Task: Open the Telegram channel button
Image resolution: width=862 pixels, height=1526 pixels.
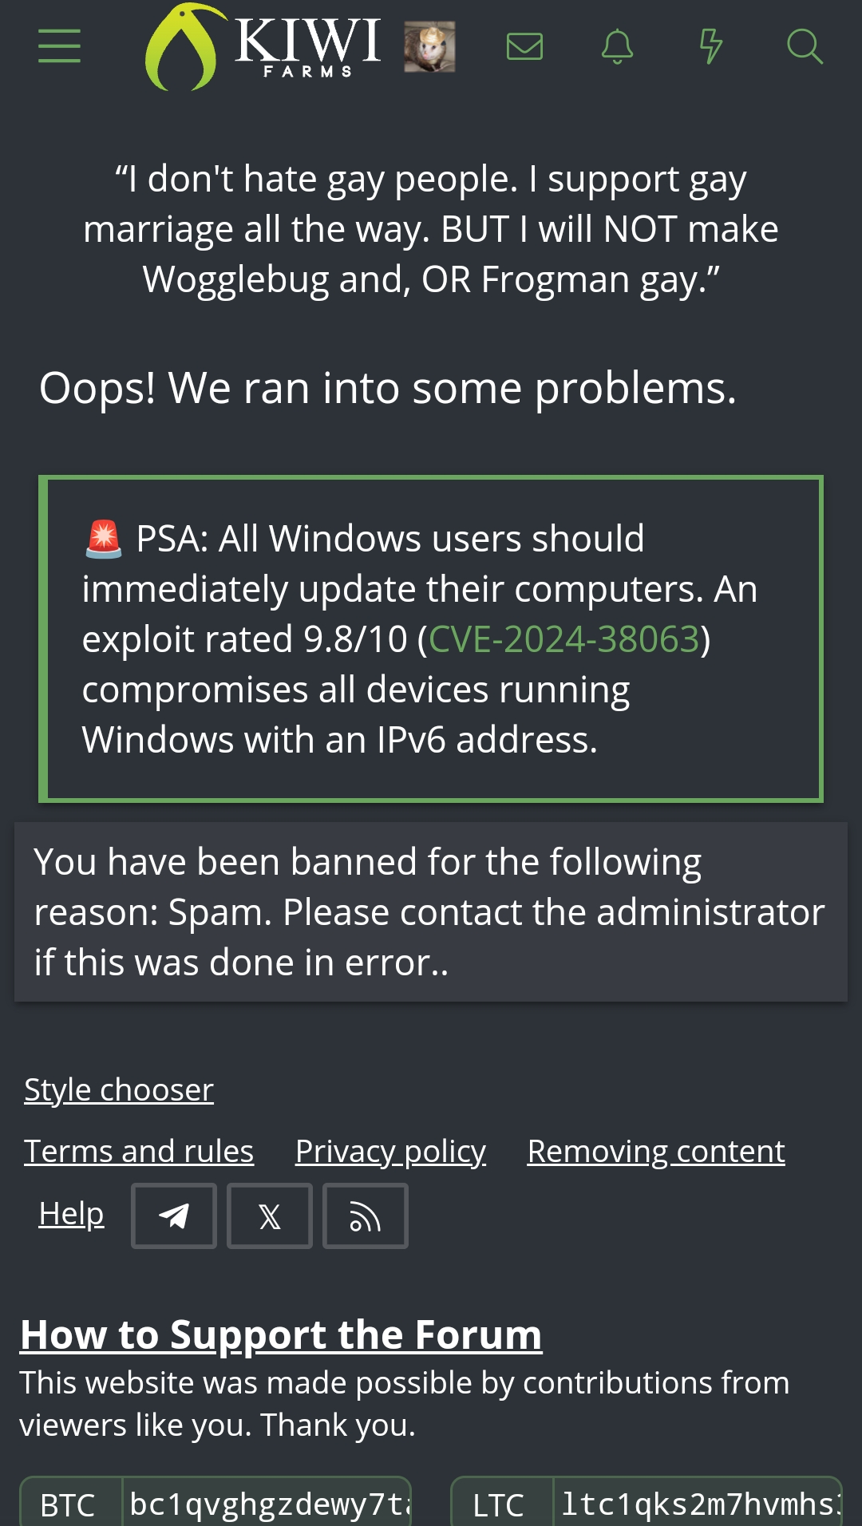Action: coord(174,1216)
